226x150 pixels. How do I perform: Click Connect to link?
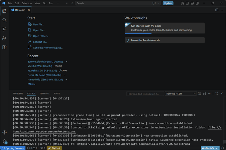coord(40,42)
